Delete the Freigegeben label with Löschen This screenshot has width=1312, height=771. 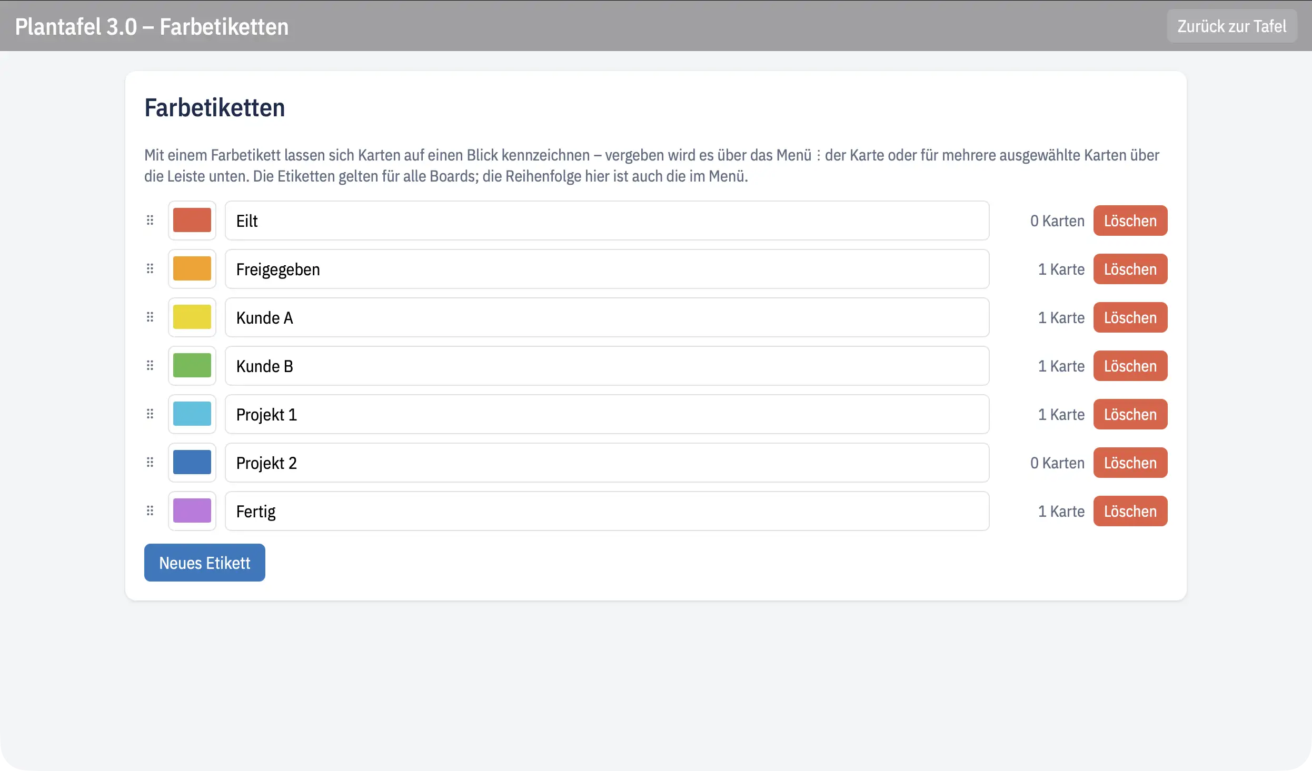click(1130, 269)
